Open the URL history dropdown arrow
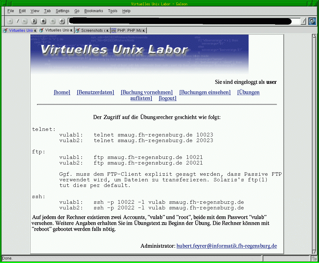319x263 pixels. 303,21
